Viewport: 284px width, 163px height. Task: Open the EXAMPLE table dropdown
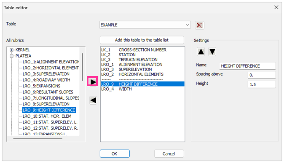tap(145, 25)
